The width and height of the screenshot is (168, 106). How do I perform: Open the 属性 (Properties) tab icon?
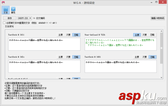point(13,10)
